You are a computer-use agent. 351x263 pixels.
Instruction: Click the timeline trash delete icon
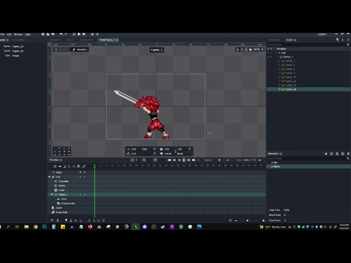[58, 220]
